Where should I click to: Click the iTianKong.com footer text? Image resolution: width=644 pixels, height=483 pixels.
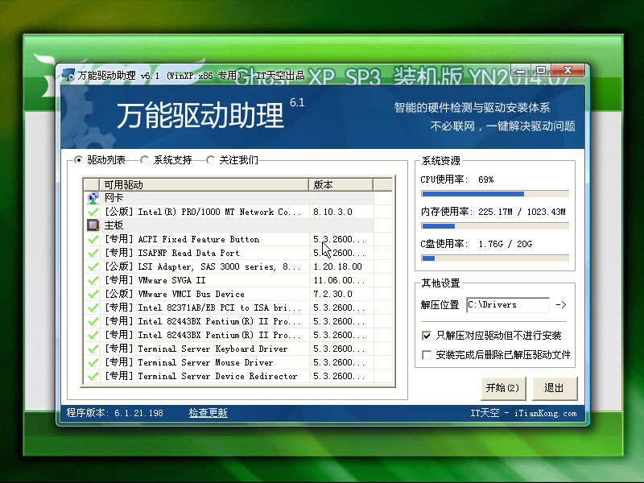pyautogui.click(x=546, y=413)
